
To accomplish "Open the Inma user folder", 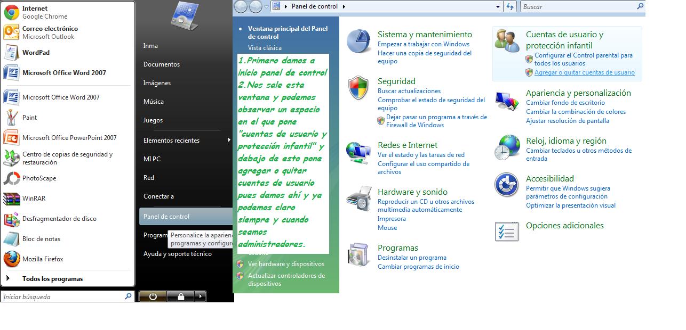I will (150, 46).
